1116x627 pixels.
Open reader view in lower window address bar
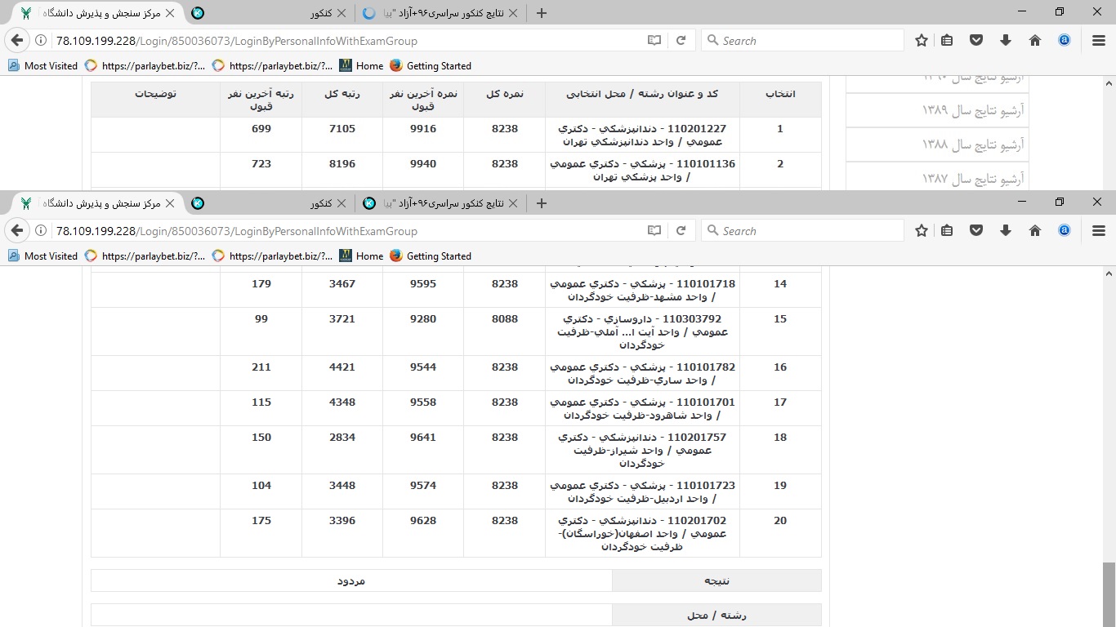coord(654,231)
